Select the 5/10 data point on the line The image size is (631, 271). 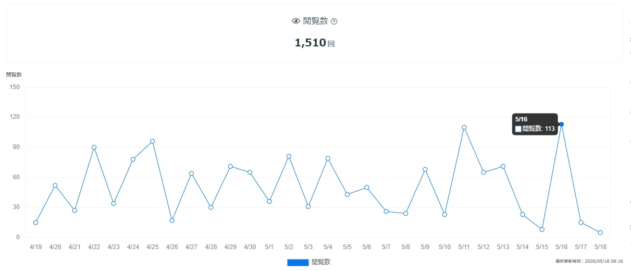point(444,215)
